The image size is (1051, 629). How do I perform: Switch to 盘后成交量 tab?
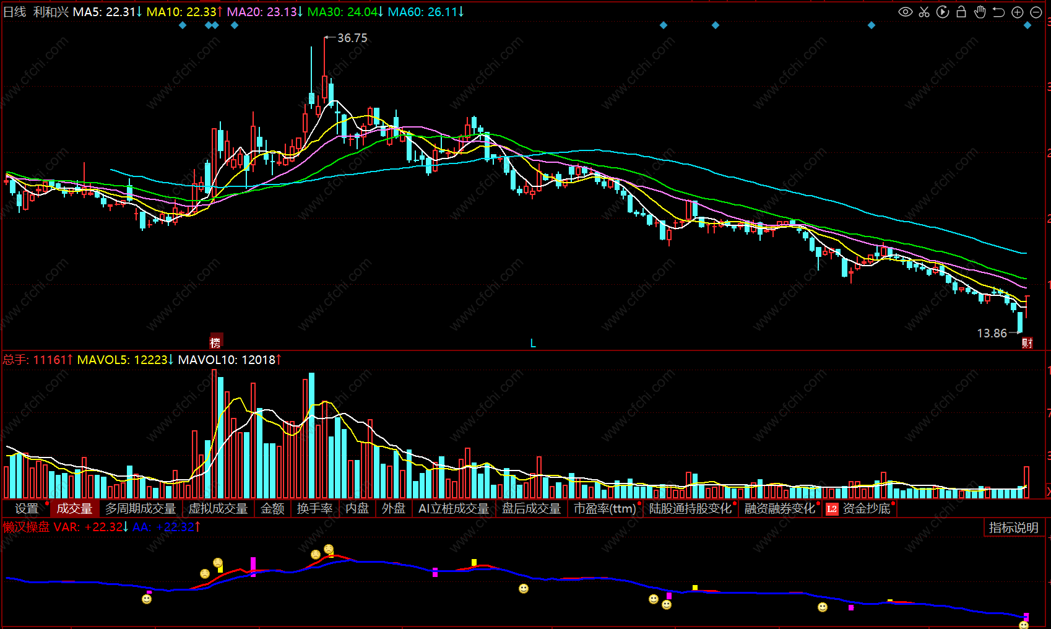pos(531,508)
